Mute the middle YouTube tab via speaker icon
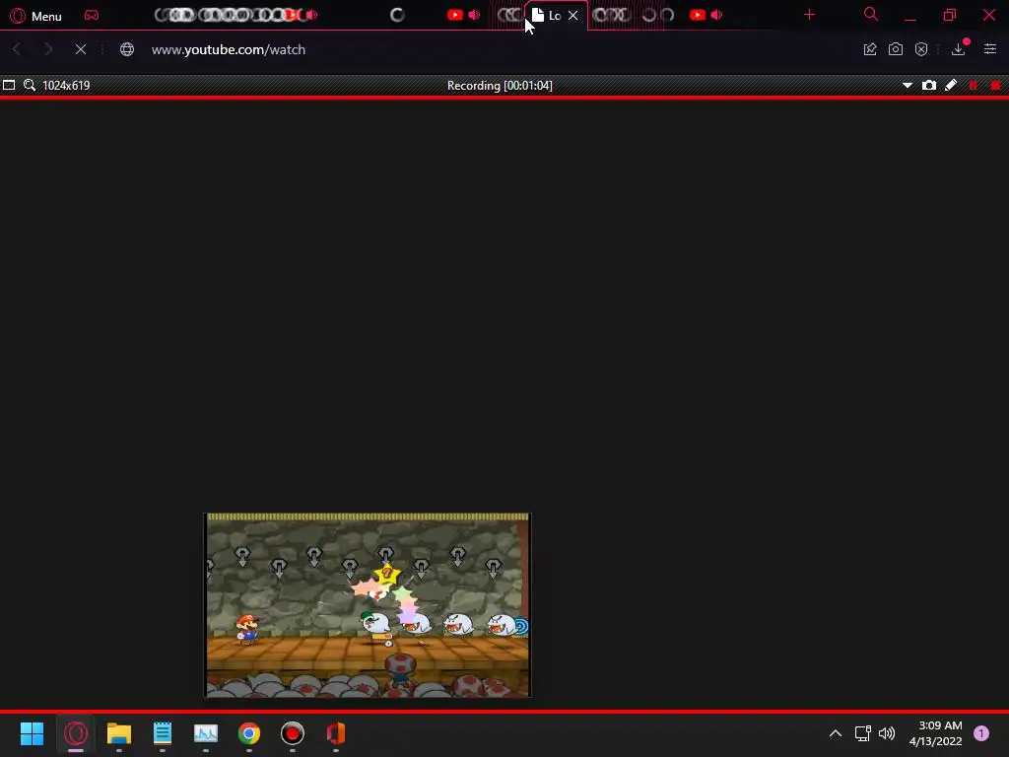Image resolution: width=1009 pixels, height=757 pixels. coord(474,15)
